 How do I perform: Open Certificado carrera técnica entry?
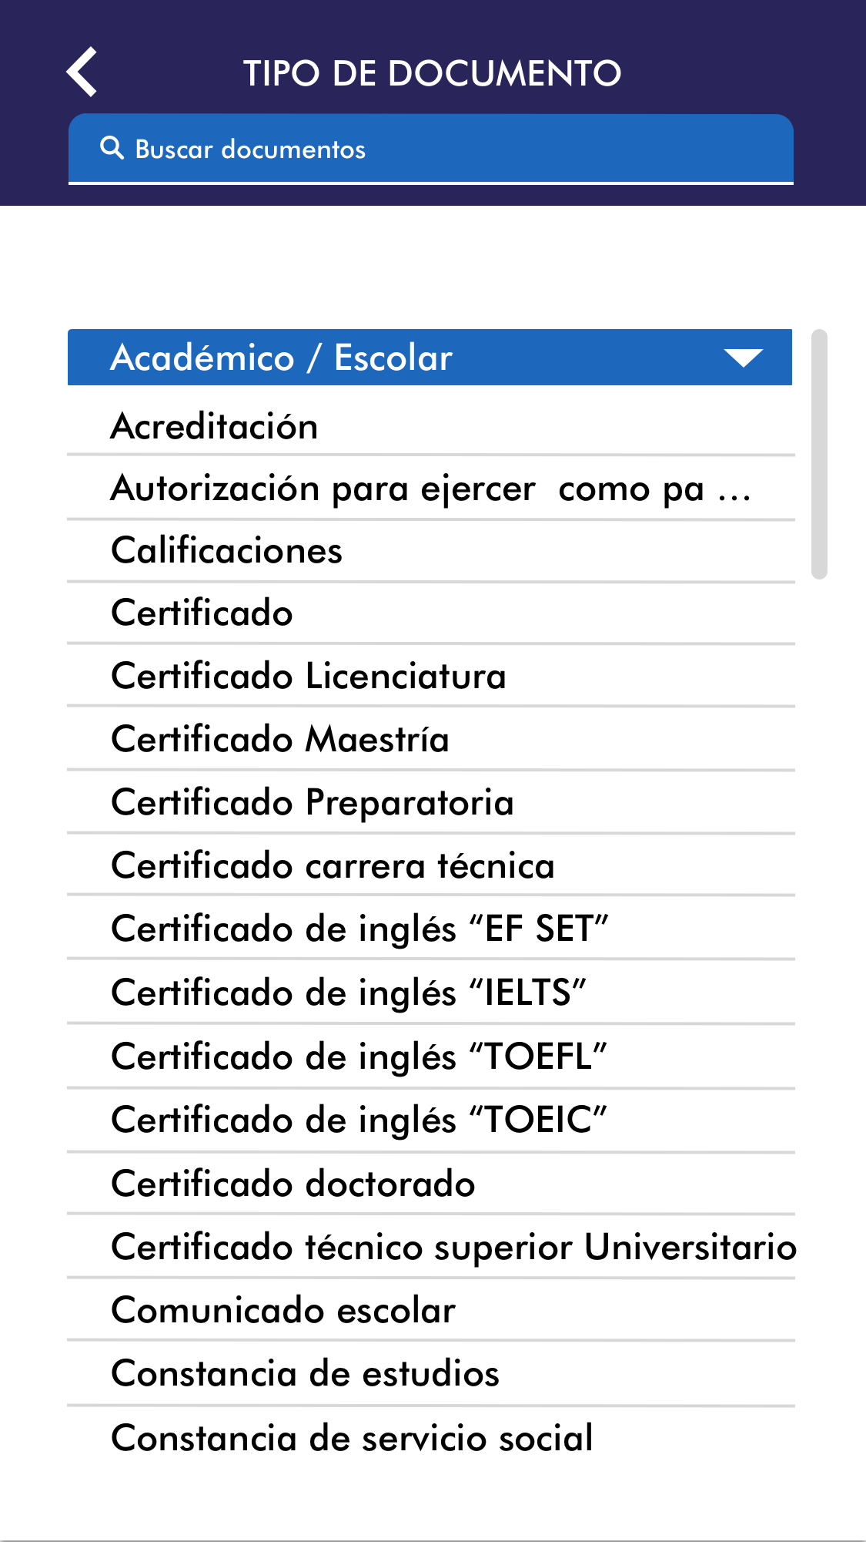pos(333,865)
